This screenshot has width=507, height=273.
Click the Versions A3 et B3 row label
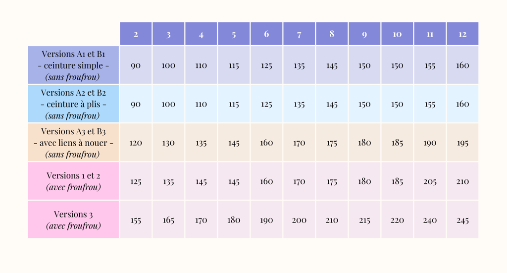click(x=73, y=142)
